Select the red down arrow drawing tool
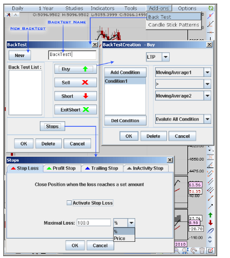230x258 pixels. point(211,223)
